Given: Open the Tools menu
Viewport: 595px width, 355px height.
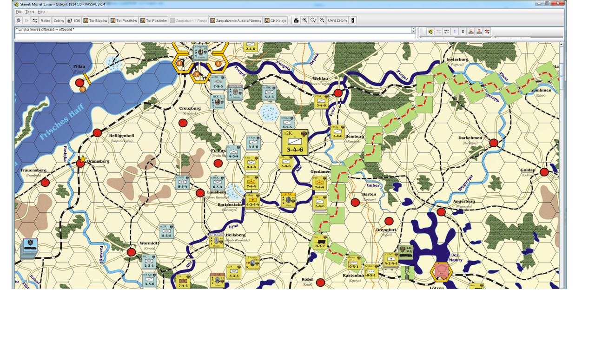Looking at the screenshot, I should click(x=30, y=12).
